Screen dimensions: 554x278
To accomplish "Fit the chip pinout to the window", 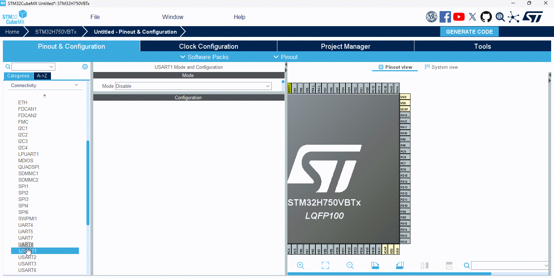I will [x=325, y=265].
